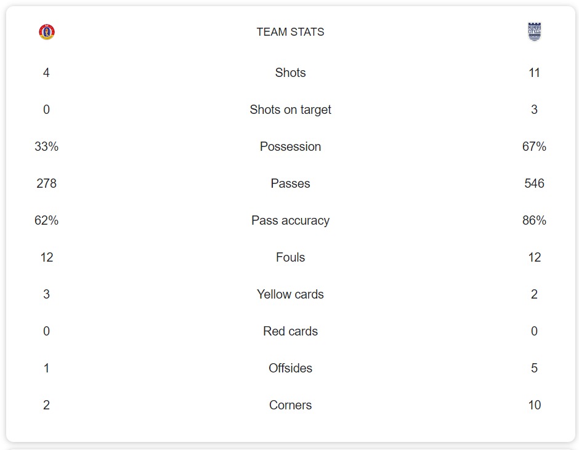The image size is (579, 450).
Task: Select the Possession stat label
Action: 290,147
